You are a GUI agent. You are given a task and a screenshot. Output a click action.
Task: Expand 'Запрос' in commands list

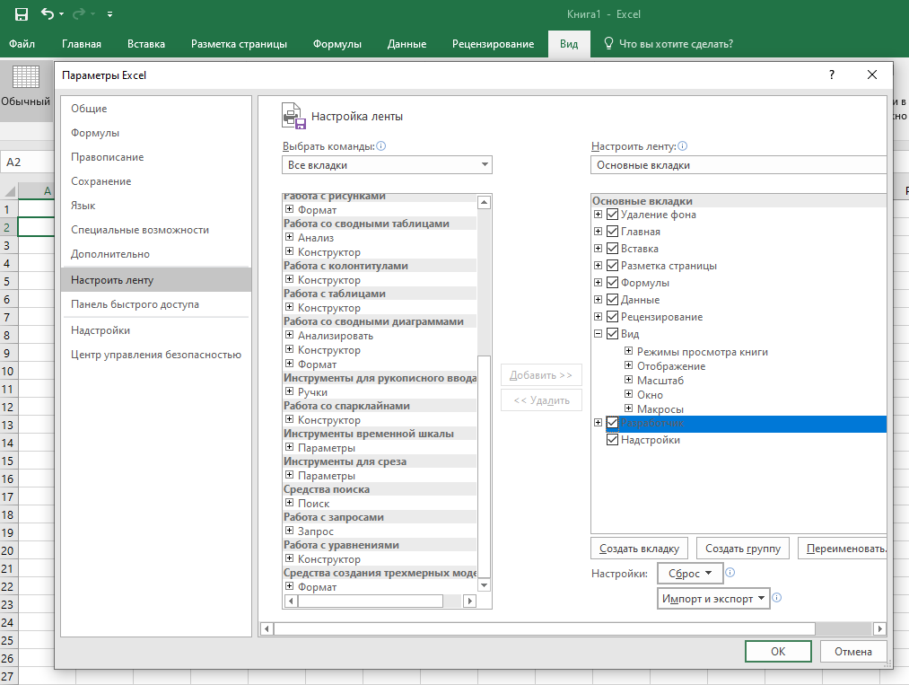click(x=289, y=531)
